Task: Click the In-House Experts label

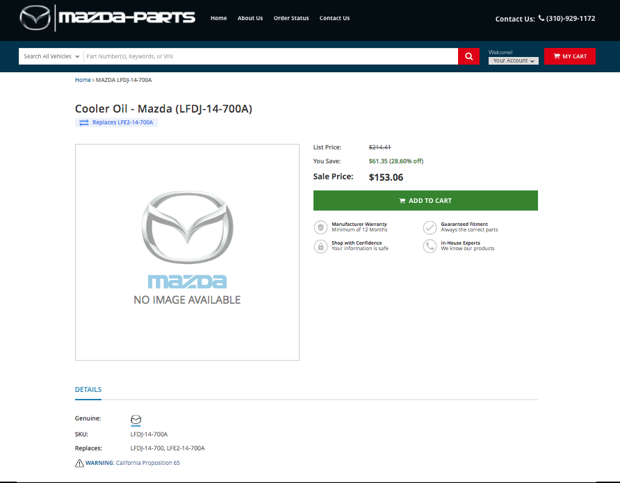Action: [x=460, y=243]
